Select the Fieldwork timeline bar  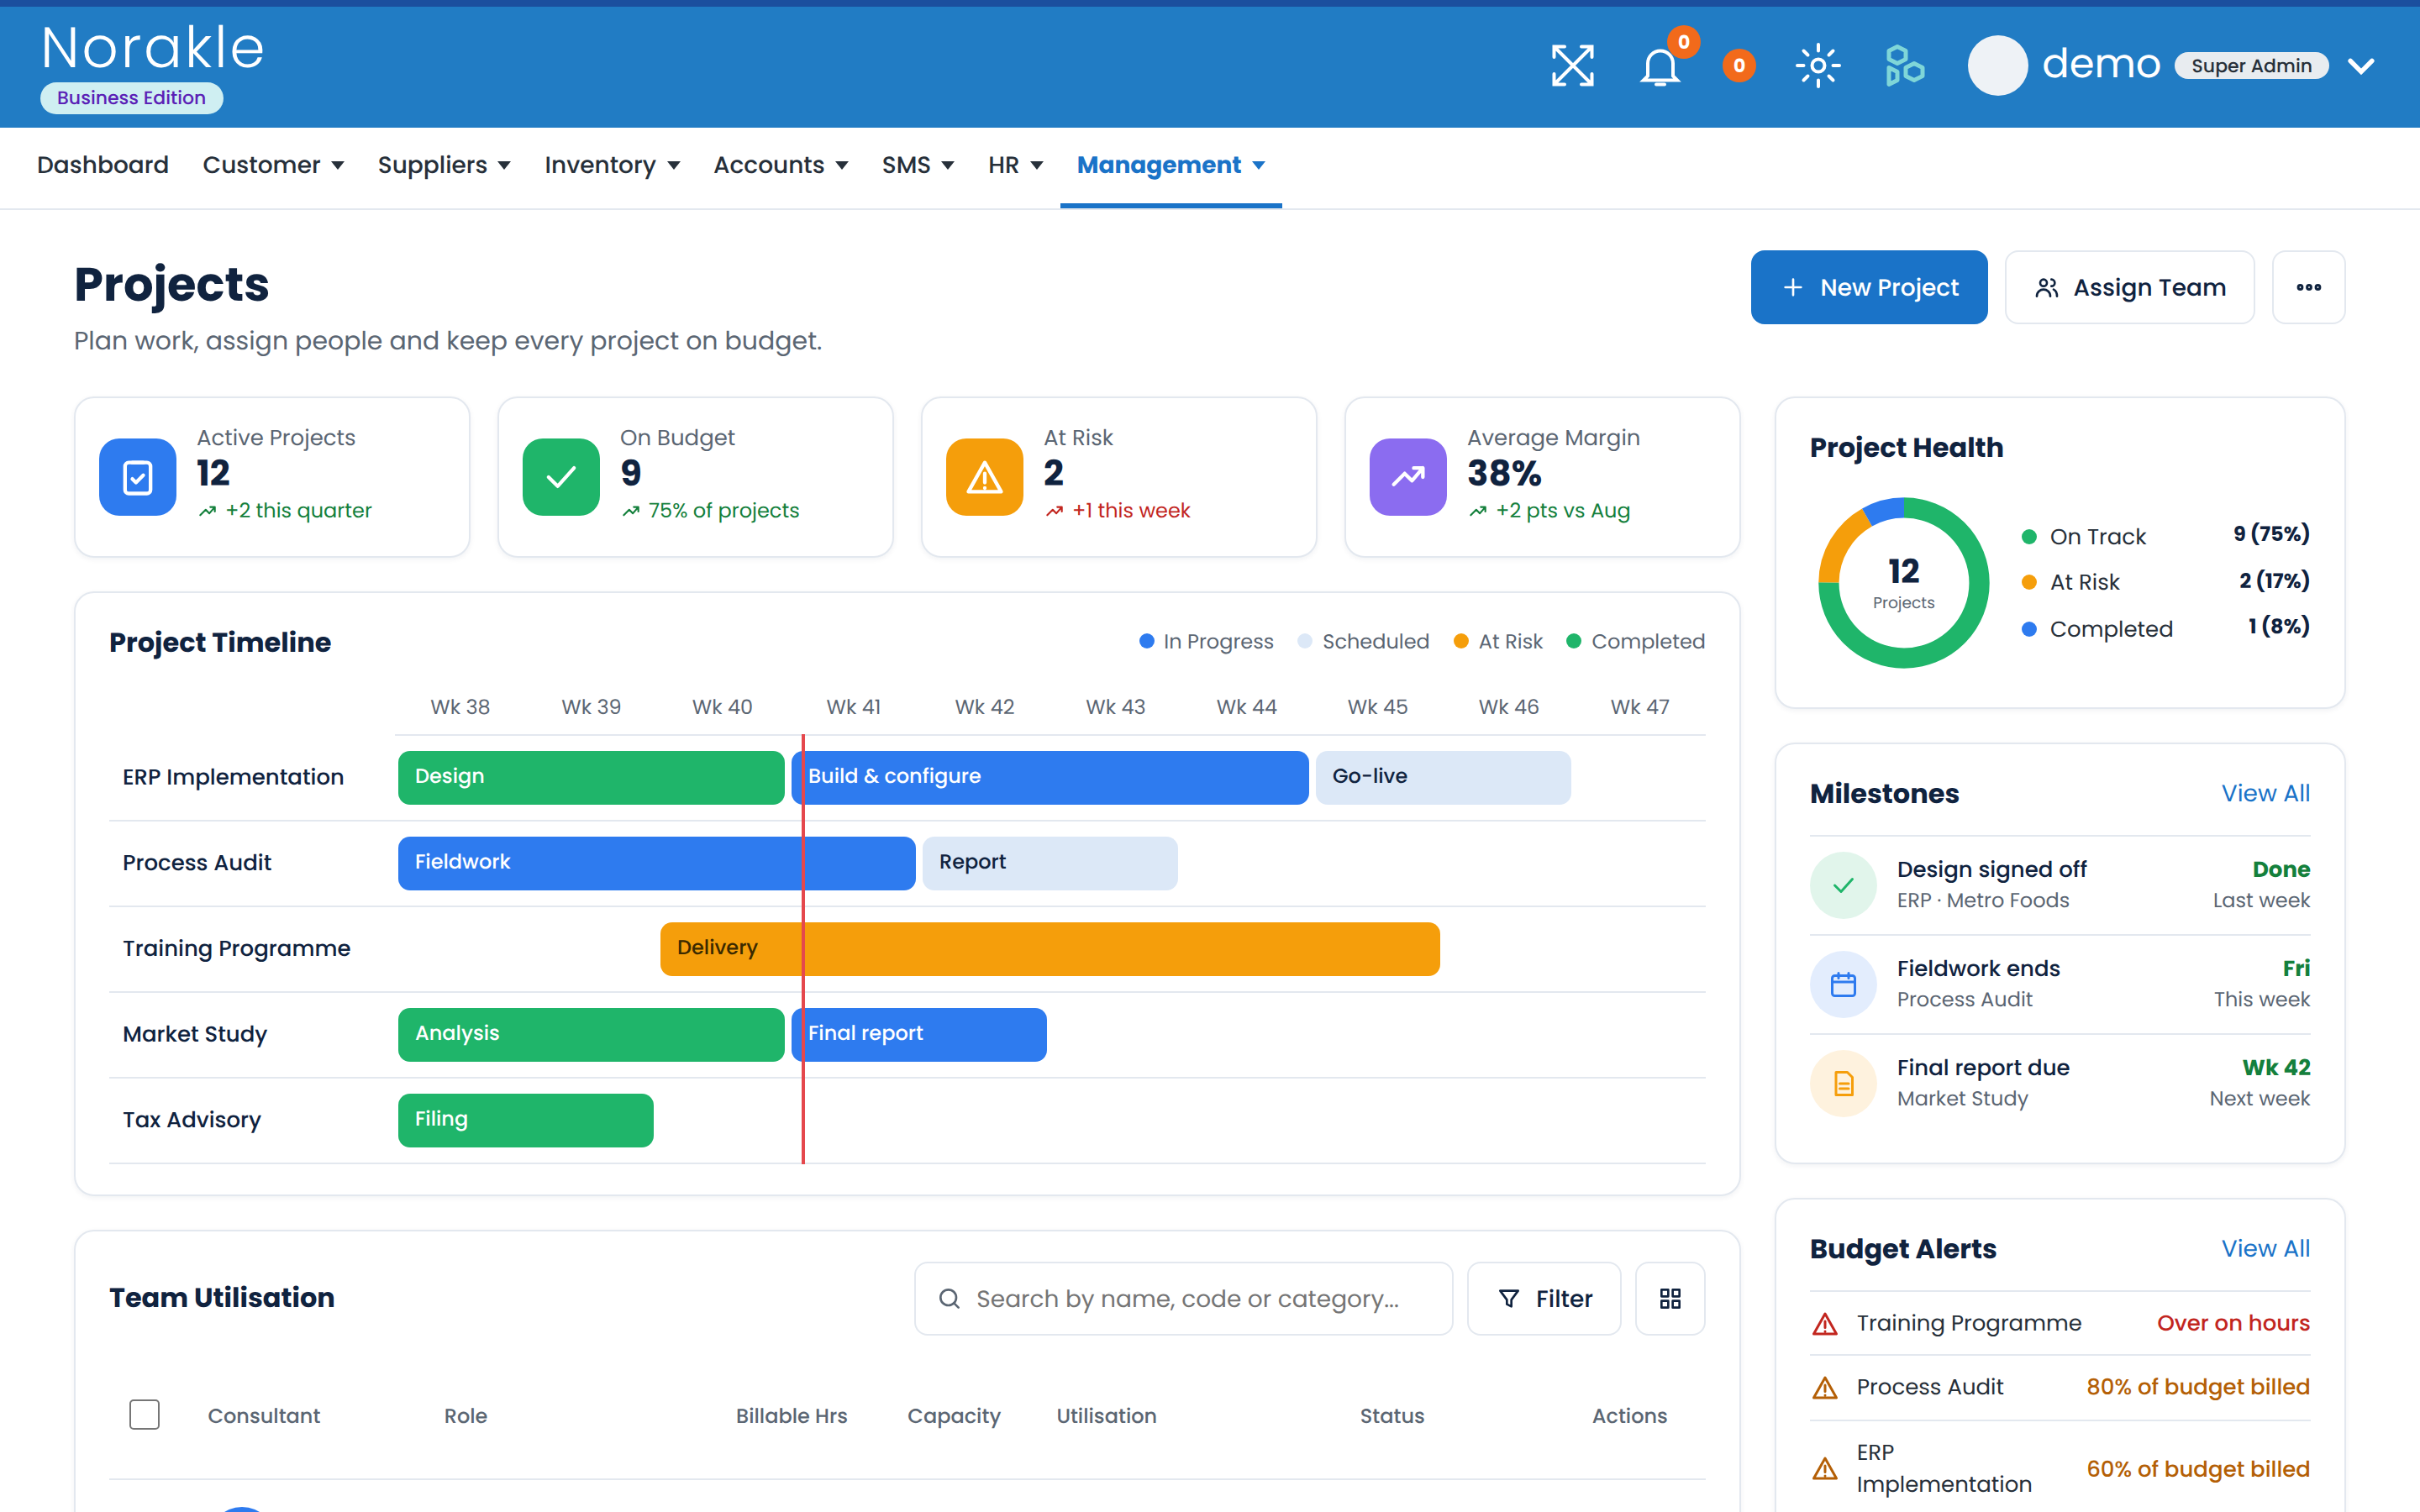[x=657, y=863]
